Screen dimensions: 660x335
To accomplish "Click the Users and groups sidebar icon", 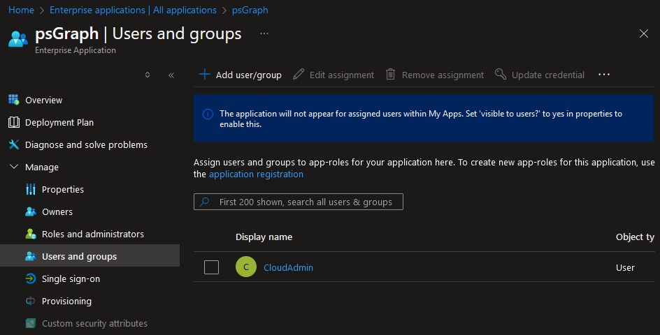I will point(31,256).
